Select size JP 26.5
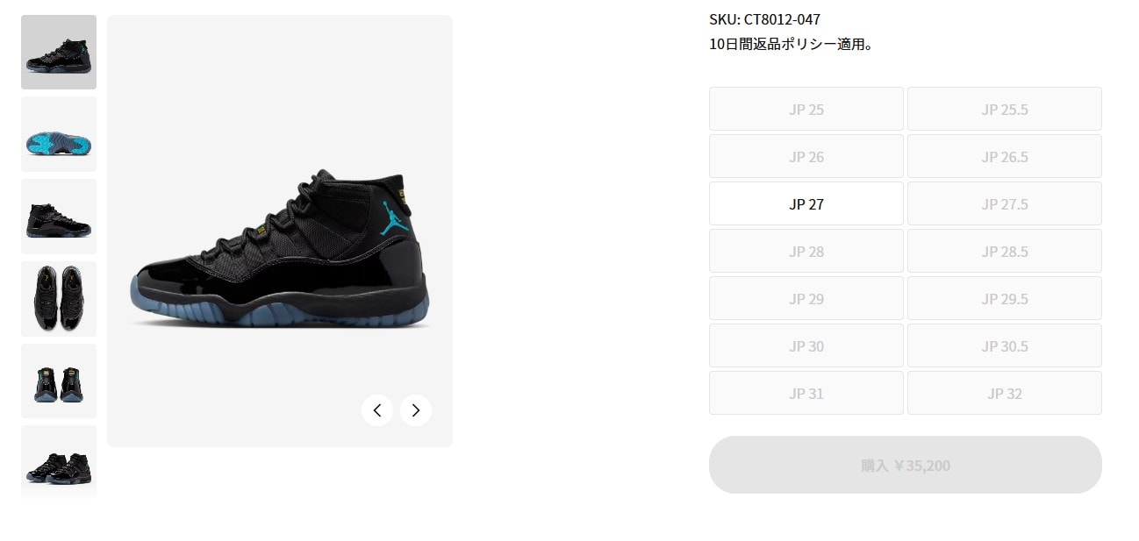This screenshot has height=541, width=1139. 1005,157
